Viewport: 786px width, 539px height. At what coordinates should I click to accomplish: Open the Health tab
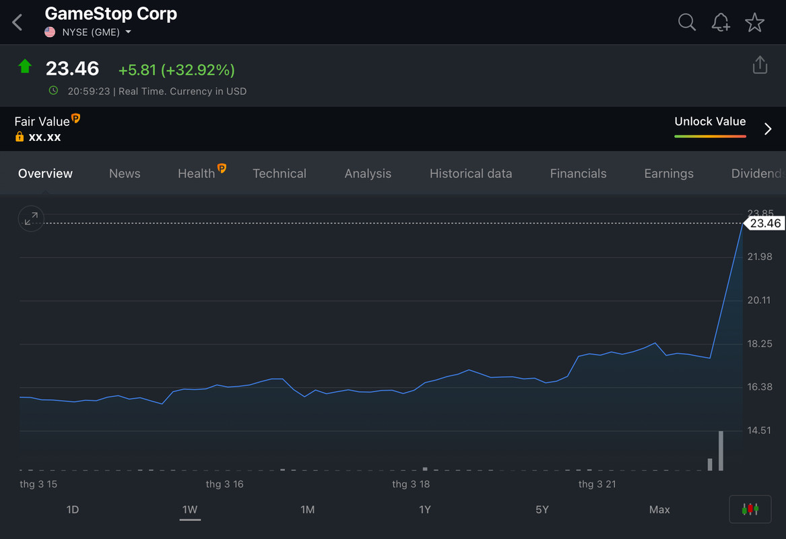(197, 173)
